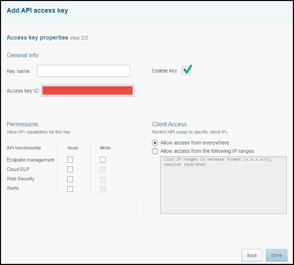The width and height of the screenshot is (294, 265).
Task: Enable Write for Endpoint management
Action: [103, 160]
